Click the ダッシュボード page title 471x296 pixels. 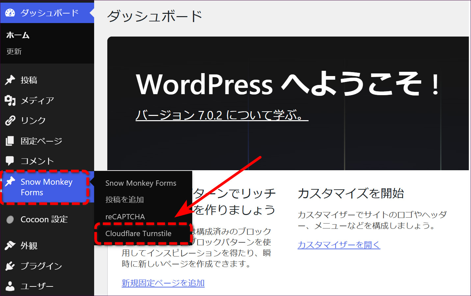tap(154, 16)
